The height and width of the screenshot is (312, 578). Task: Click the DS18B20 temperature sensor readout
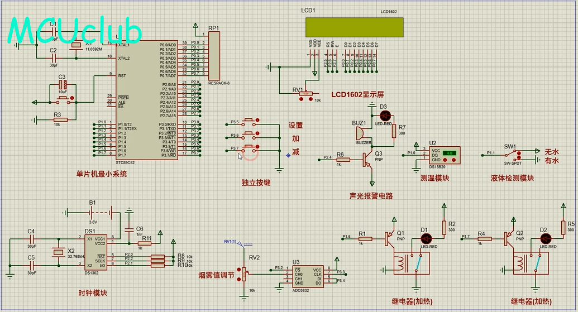[x=450, y=152]
